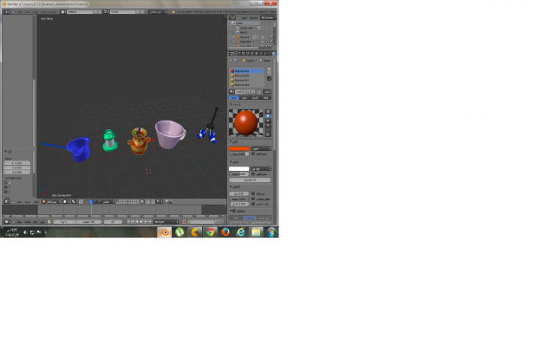Image resolution: width=555 pixels, height=346 pixels.
Task: Toggle the material nodes icon beside the material name
Action: point(258,92)
